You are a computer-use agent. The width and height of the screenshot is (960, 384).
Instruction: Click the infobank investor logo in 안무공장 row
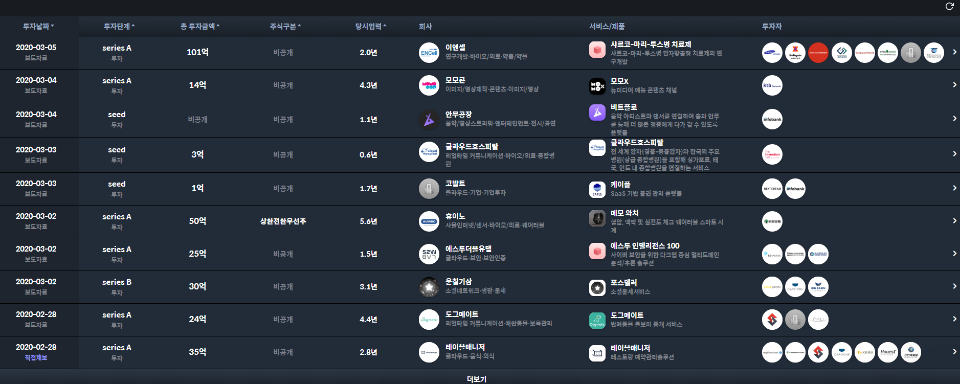772,119
